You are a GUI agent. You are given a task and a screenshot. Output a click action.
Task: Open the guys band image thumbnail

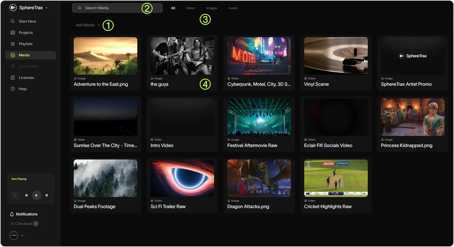coord(182,56)
